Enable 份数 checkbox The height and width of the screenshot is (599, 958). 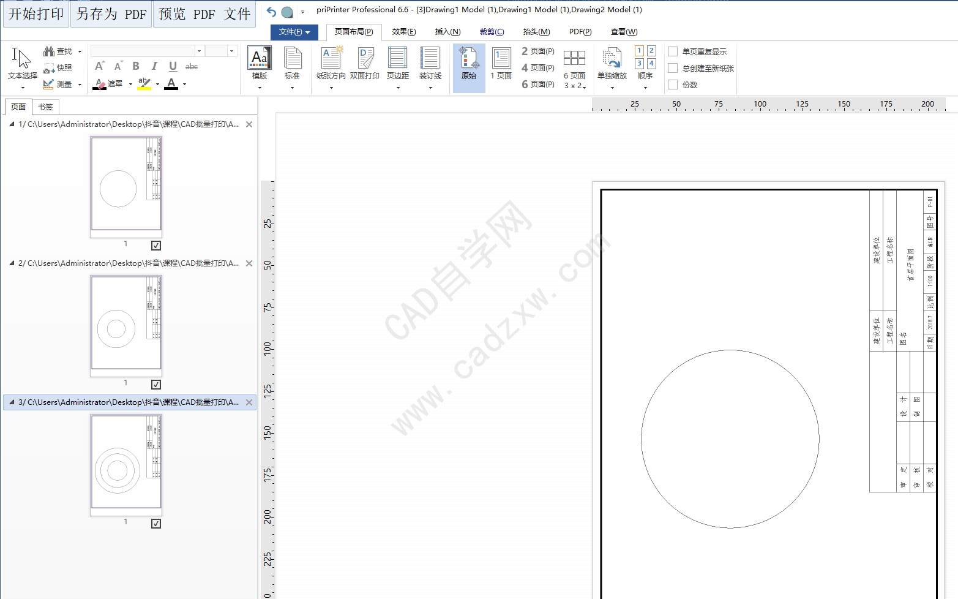click(x=673, y=85)
